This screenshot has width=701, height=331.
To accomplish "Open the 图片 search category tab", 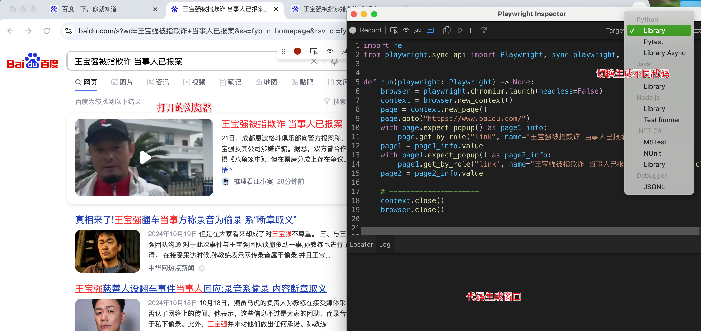I will pos(122,82).
